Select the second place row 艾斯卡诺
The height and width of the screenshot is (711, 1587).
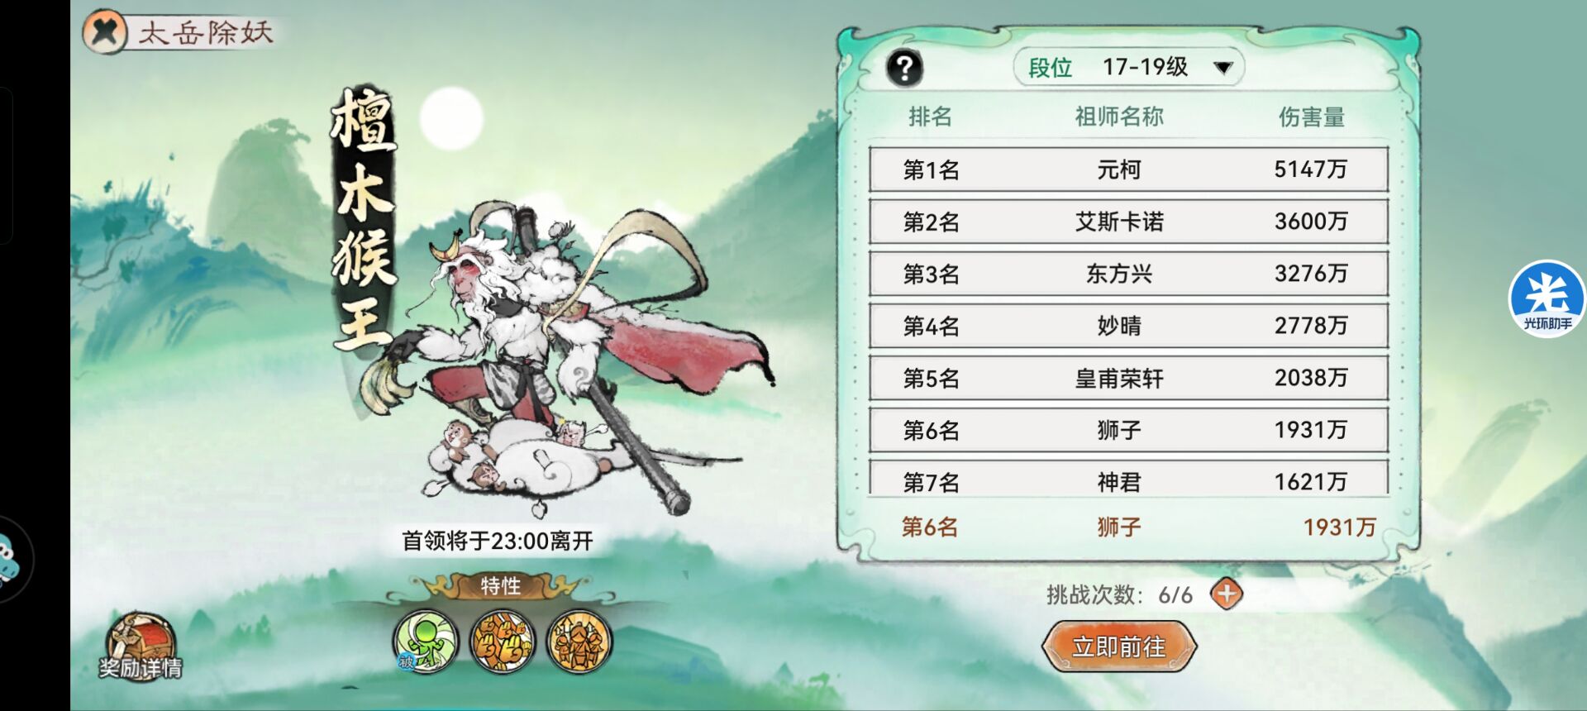1128,222
